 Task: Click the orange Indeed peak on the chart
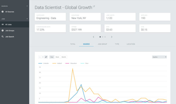73,69
